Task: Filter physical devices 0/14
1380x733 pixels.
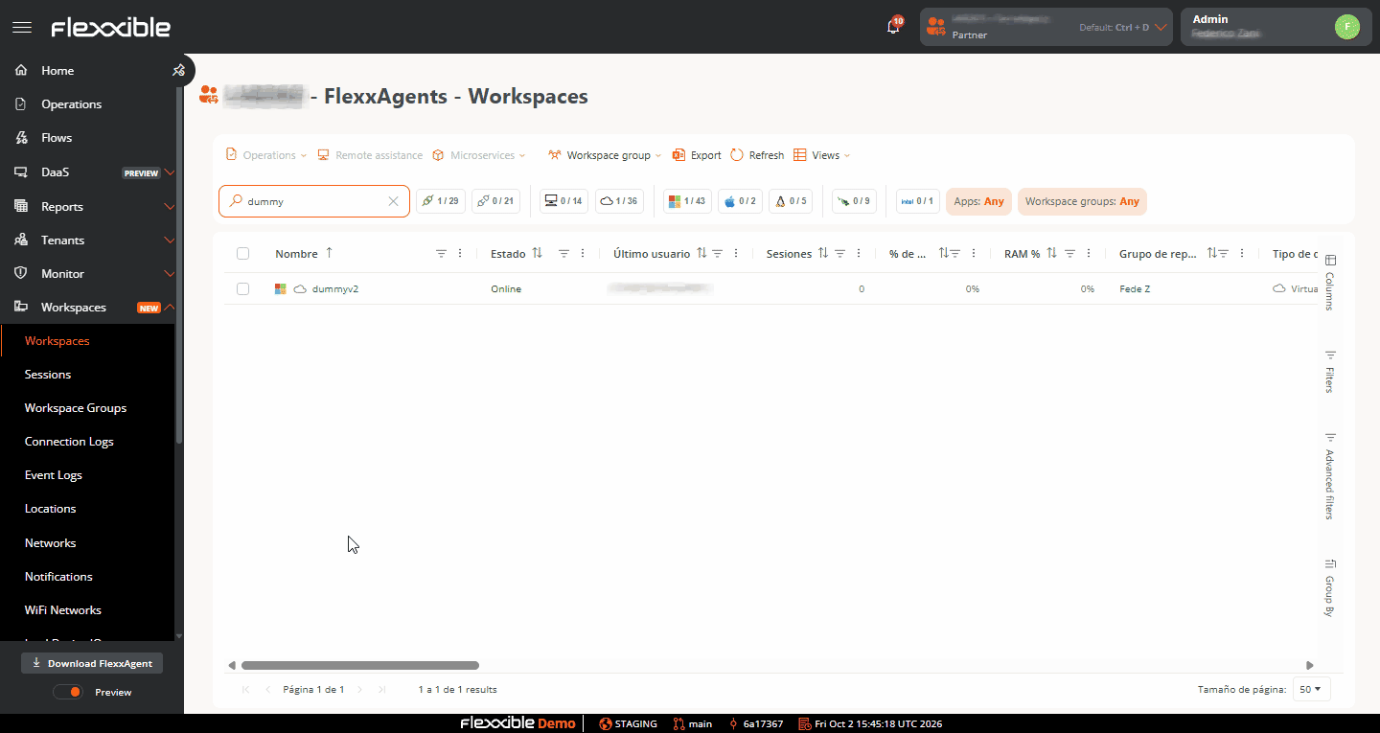Action: [564, 201]
